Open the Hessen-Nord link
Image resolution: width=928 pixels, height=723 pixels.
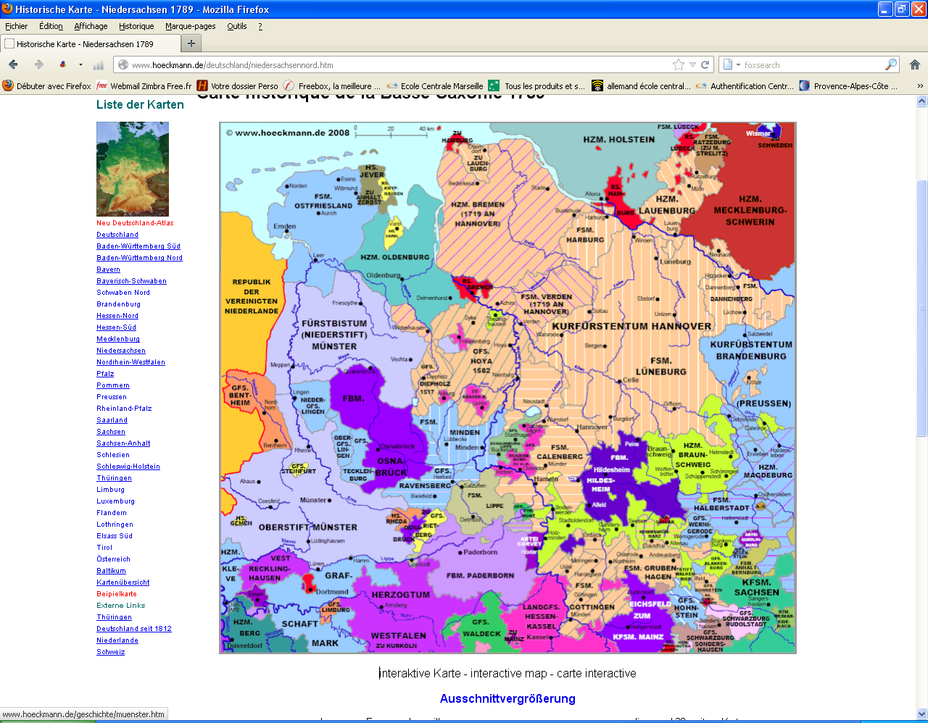pyautogui.click(x=117, y=316)
